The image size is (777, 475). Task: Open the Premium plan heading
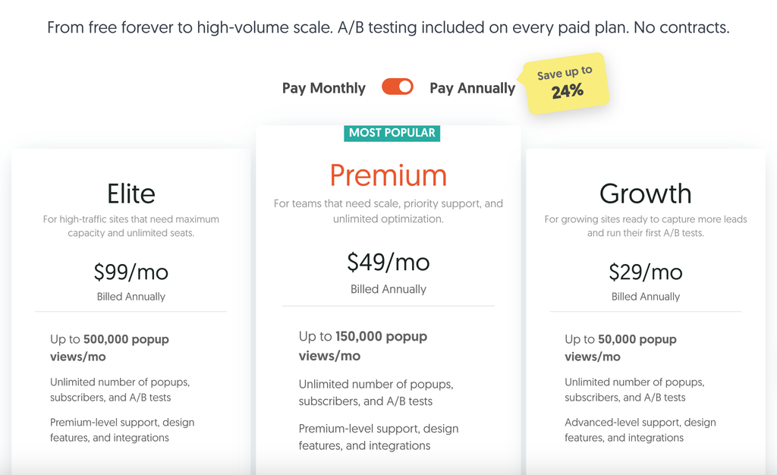pyautogui.click(x=388, y=175)
